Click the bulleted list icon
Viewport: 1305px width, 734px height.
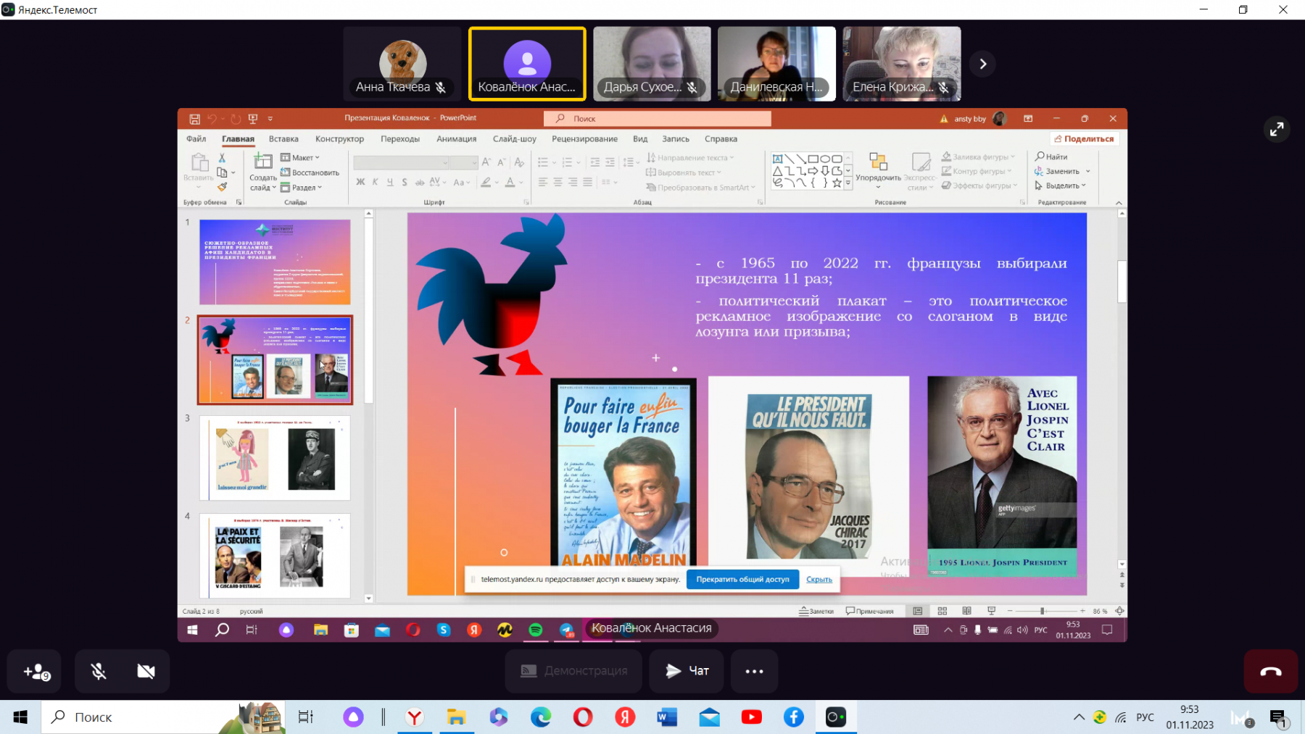coord(543,162)
